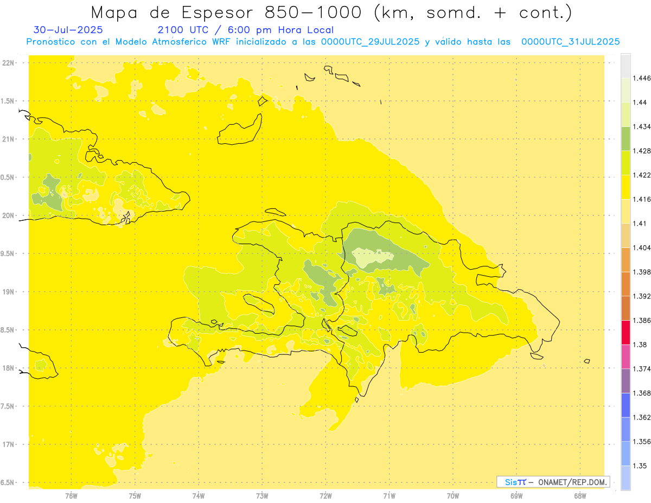Viewport: 651px width, 503px height.
Task: Click the legend value '1.362'
Action: click(641, 417)
